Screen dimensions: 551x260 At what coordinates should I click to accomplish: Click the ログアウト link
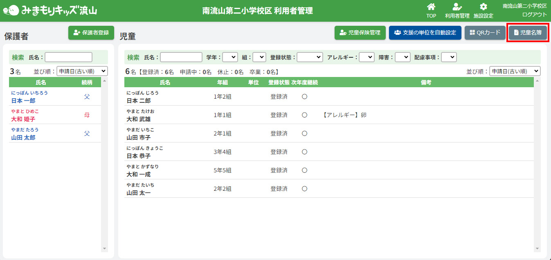point(534,14)
